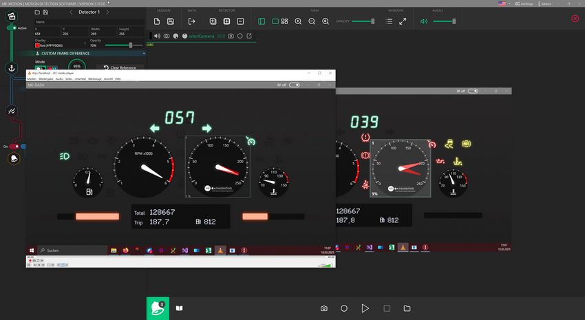Click the add detector icon
Viewport: 585px width, 320px height.
point(226,21)
